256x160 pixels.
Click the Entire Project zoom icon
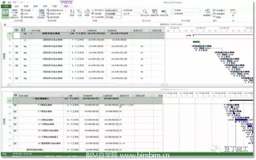pos(154,13)
